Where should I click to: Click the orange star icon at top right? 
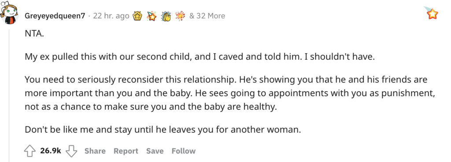click(431, 13)
